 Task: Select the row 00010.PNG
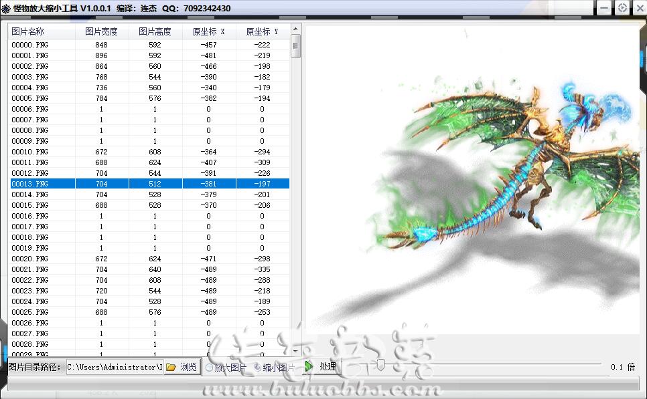(x=149, y=152)
